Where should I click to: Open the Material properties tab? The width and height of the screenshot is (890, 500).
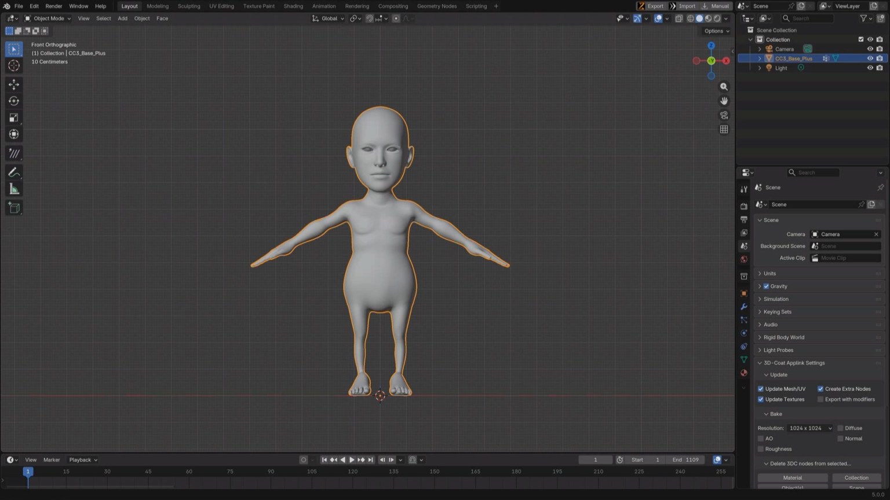[744, 373]
